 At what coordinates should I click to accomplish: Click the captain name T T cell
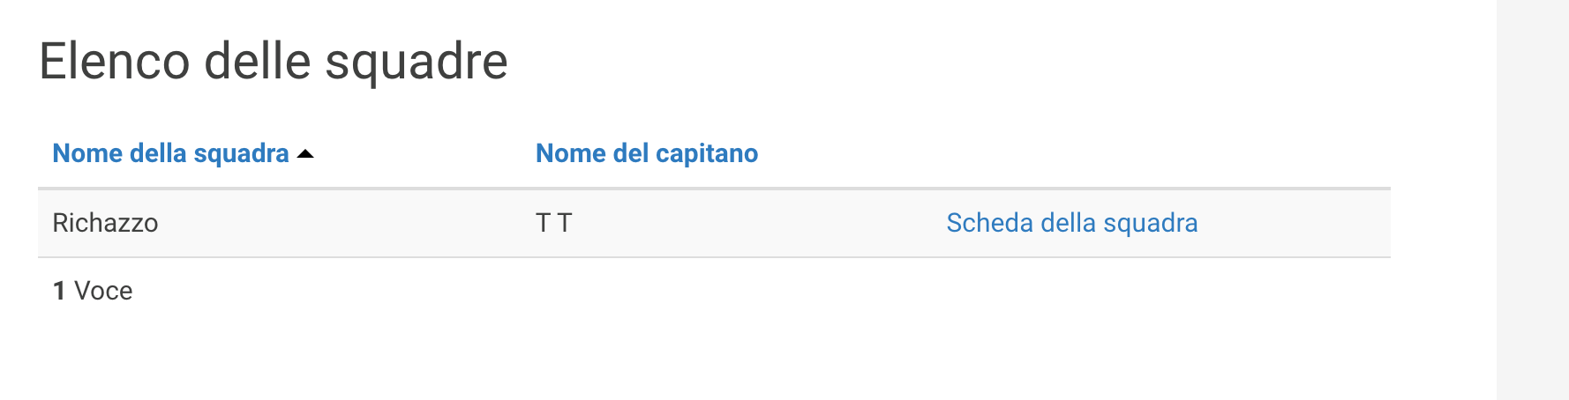click(x=554, y=223)
